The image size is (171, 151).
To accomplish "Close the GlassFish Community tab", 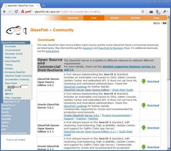I will tap(38, 6).
